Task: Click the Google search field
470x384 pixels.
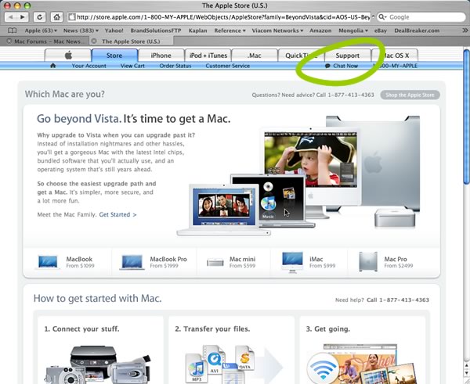Action: coord(421,17)
